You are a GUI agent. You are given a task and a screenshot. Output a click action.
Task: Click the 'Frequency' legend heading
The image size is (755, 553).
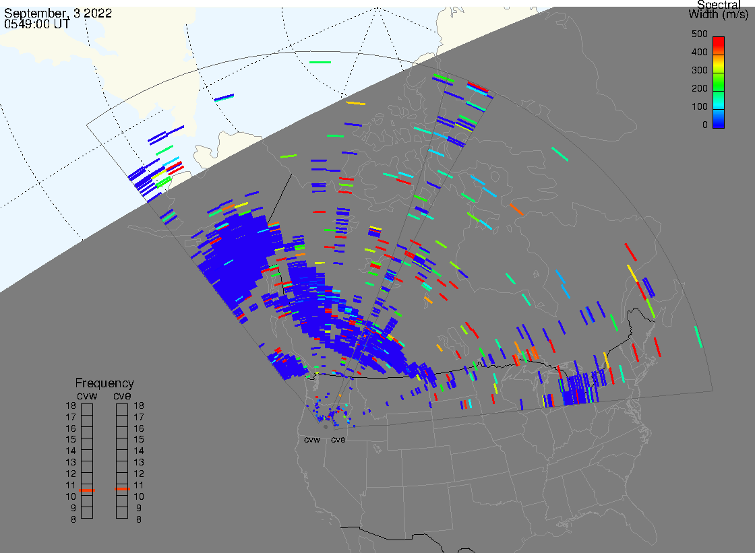coord(104,383)
